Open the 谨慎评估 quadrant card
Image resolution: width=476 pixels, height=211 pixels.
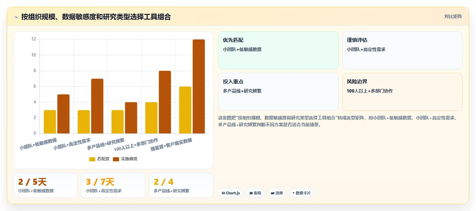[x=402, y=50]
